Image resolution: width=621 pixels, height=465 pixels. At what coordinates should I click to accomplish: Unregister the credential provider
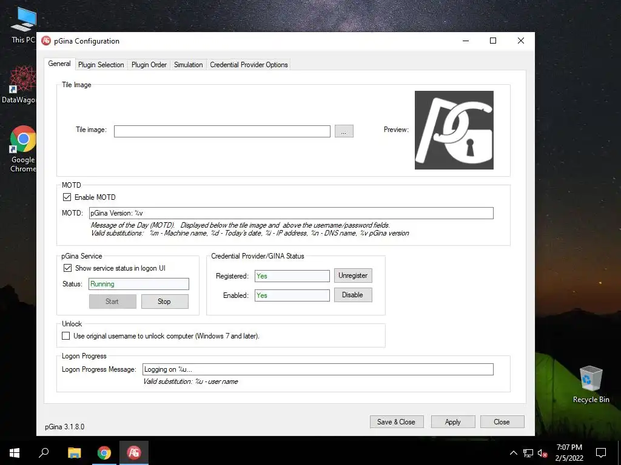(x=353, y=275)
